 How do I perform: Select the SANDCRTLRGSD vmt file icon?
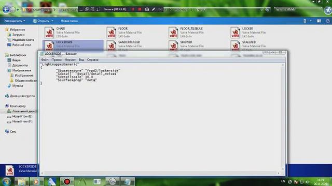(x=112, y=45)
